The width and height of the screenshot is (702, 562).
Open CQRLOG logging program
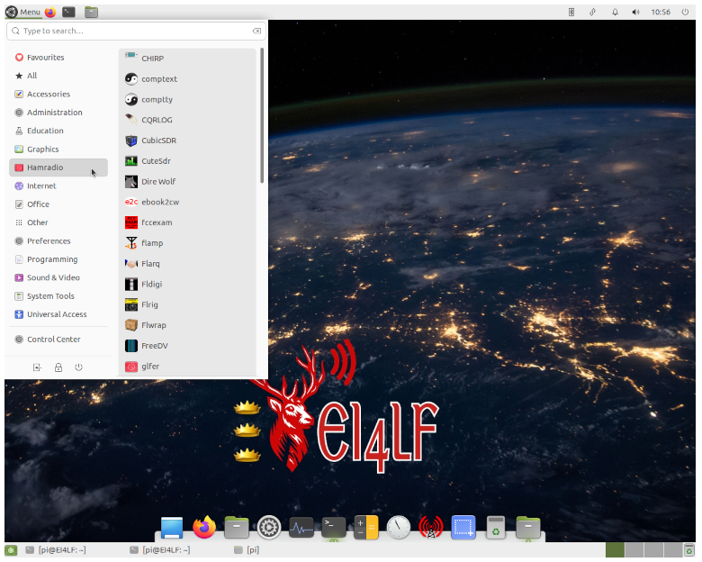click(156, 120)
